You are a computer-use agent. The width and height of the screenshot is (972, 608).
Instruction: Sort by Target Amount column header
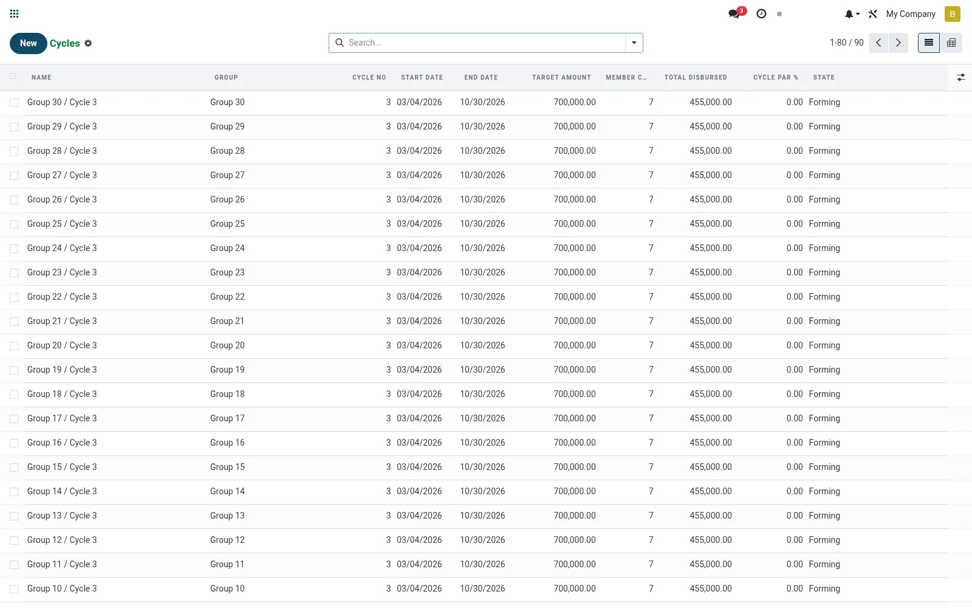(561, 77)
